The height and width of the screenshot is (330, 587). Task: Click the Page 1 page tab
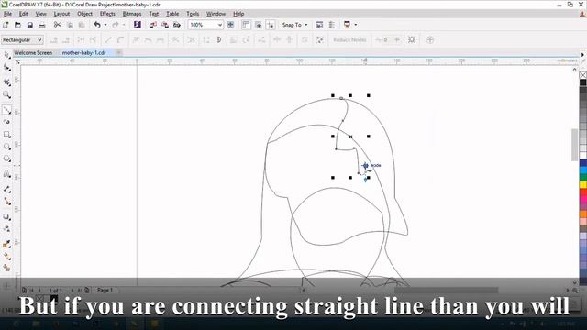tap(105, 290)
